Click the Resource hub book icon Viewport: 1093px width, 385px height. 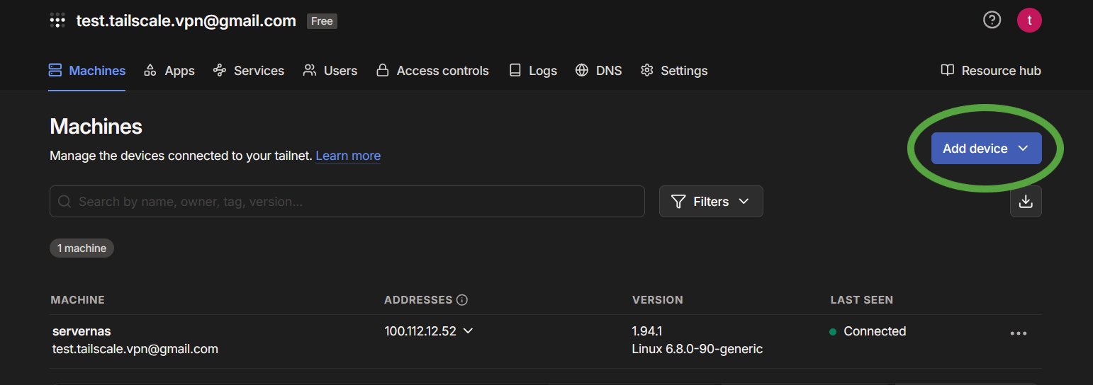click(x=947, y=70)
